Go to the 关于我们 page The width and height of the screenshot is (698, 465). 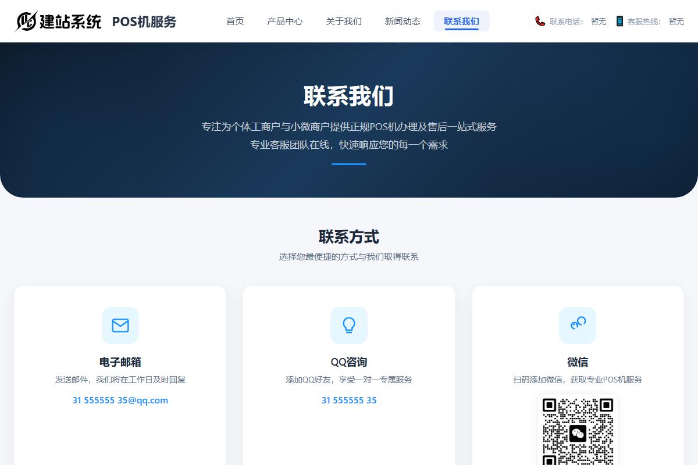tap(344, 22)
